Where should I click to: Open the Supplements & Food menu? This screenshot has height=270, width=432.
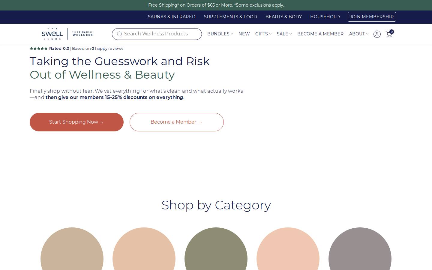click(230, 17)
